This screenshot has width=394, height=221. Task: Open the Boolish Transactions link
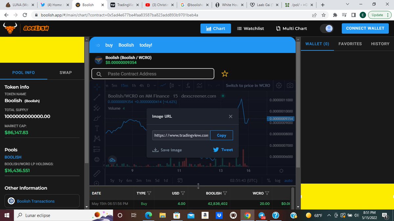(x=36, y=201)
